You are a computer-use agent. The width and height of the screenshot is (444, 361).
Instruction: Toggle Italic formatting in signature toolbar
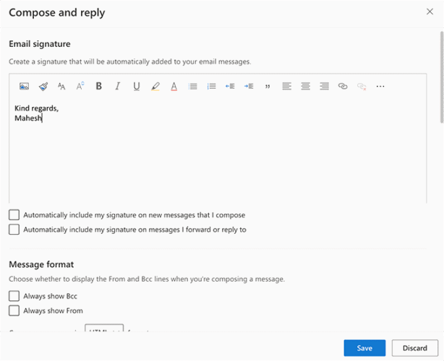(x=118, y=87)
